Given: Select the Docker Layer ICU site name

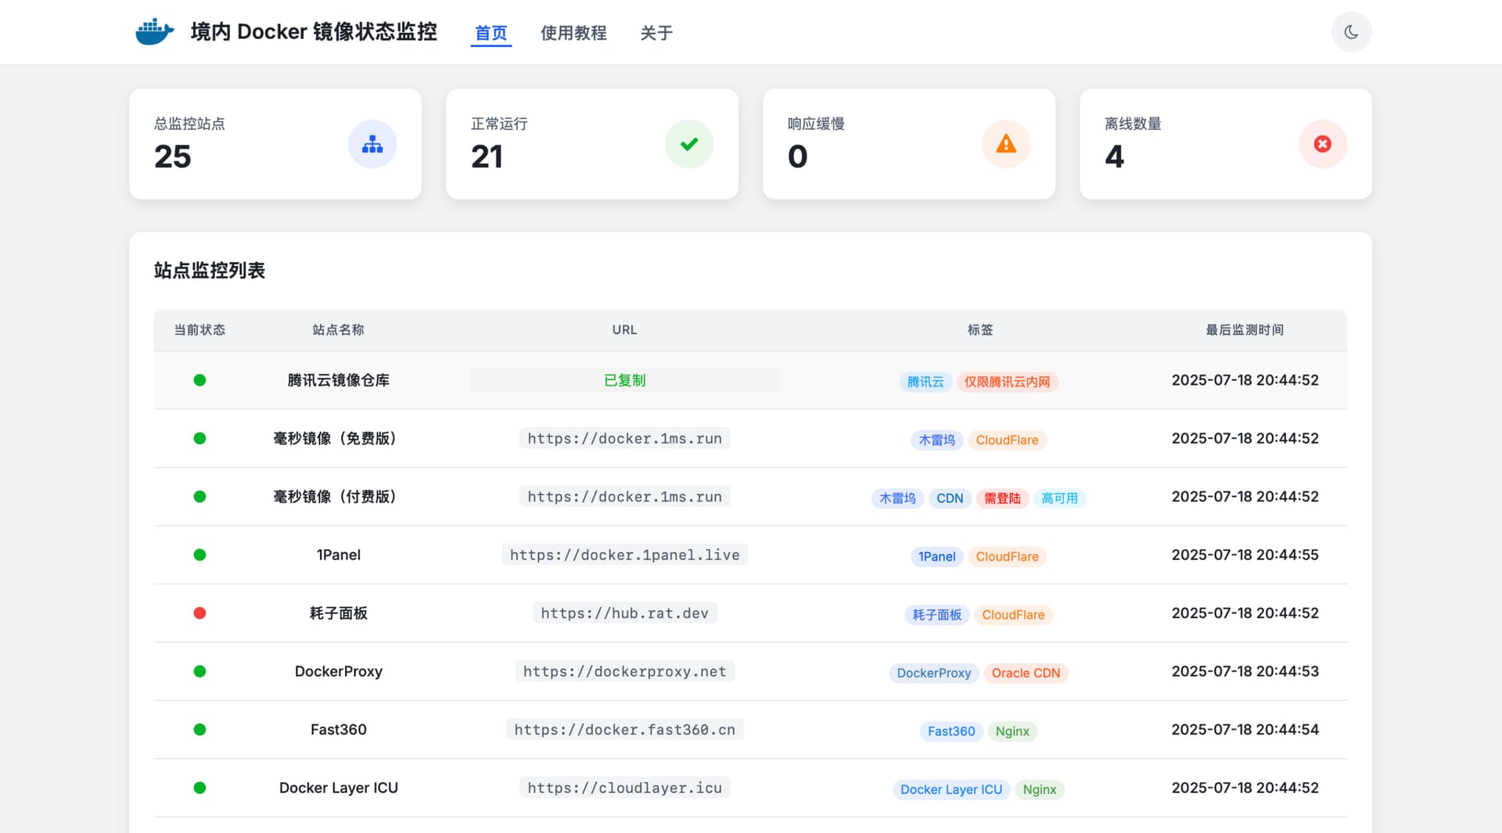Looking at the screenshot, I should (x=339, y=788).
